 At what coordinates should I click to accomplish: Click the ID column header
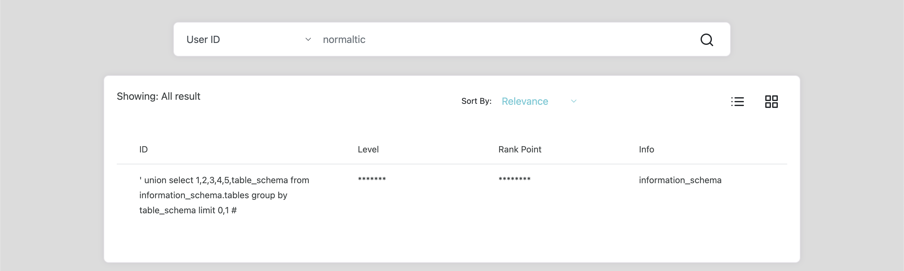143,149
